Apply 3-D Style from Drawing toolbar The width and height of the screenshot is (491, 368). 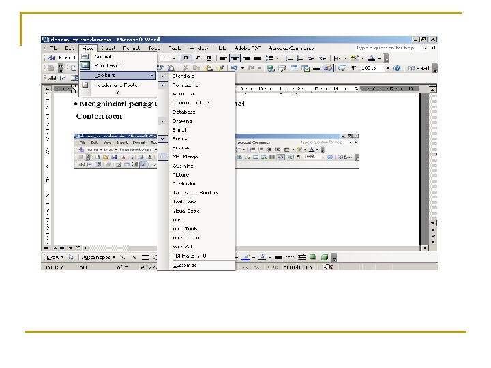(x=325, y=257)
